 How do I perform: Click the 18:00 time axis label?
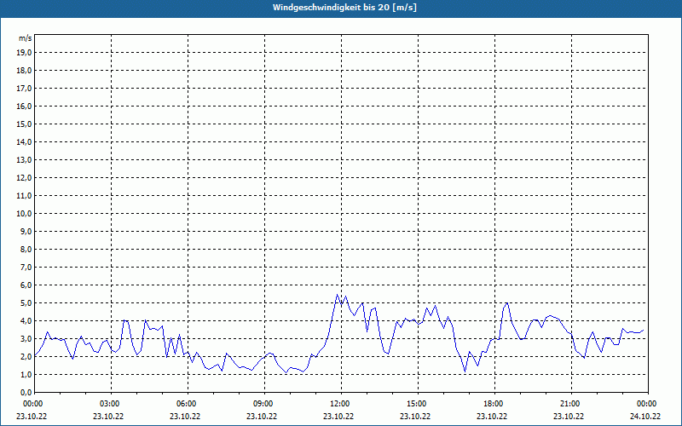pyautogui.click(x=492, y=404)
